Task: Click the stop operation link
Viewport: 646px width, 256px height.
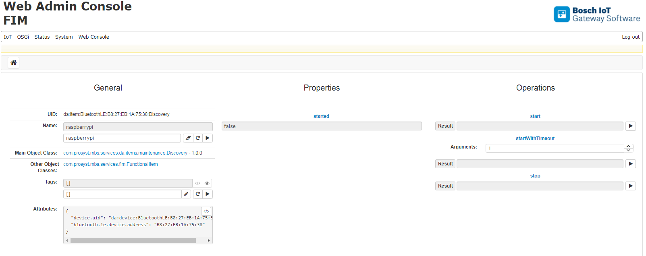Action: click(x=535, y=176)
